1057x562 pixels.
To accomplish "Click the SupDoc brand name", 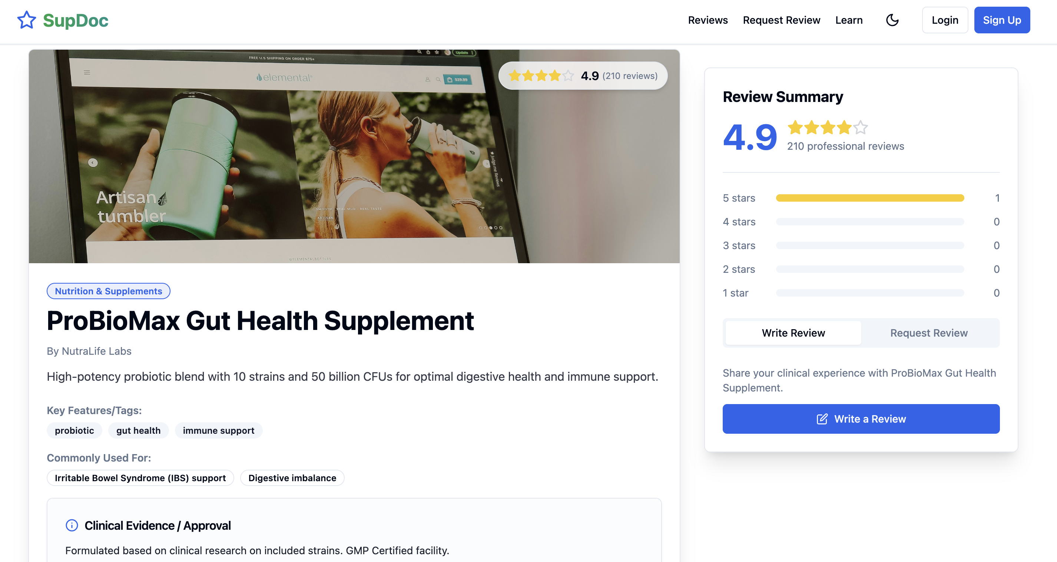I will (x=76, y=20).
